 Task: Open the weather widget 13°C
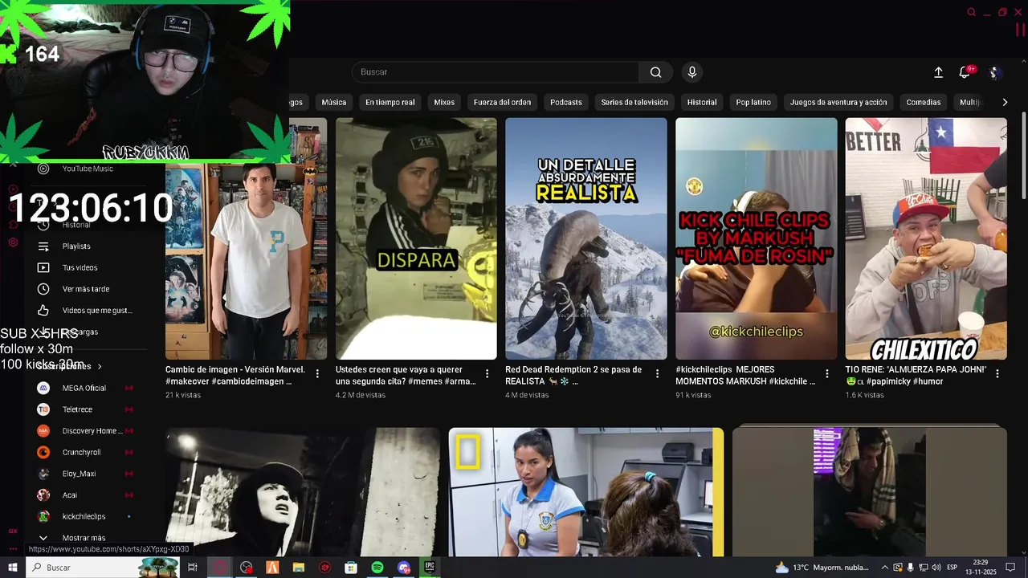[822, 568]
